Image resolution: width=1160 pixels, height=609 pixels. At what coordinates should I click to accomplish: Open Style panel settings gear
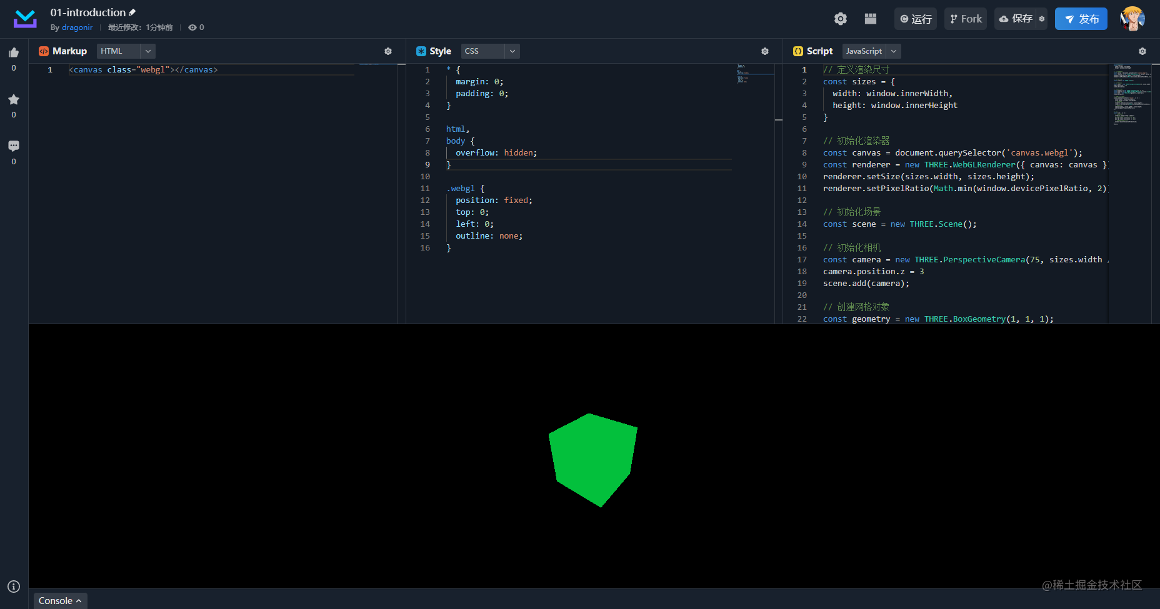pos(765,51)
